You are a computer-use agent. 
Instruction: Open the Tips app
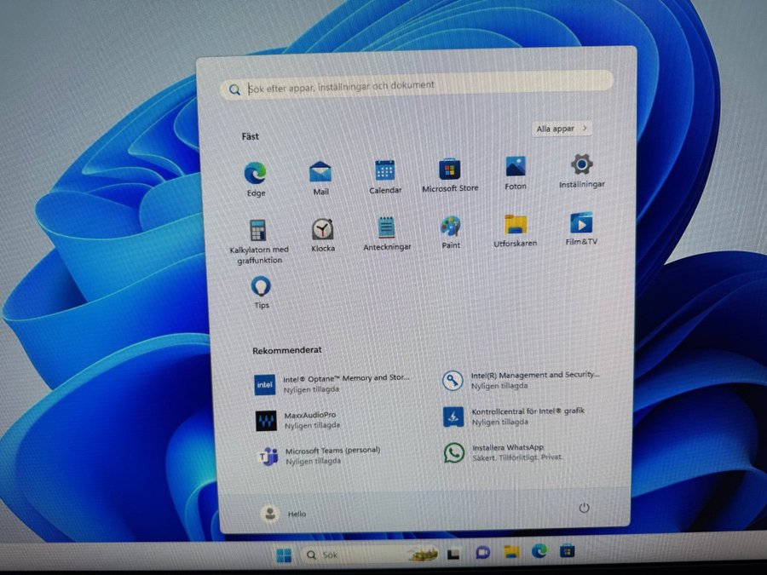pyautogui.click(x=261, y=286)
